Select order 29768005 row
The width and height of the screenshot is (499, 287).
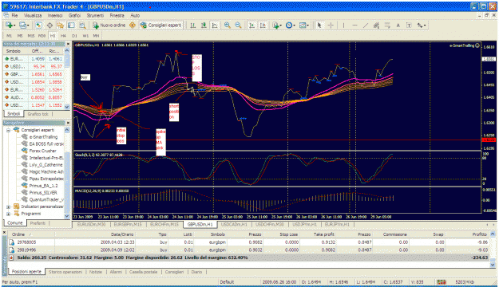pyautogui.click(x=248, y=242)
